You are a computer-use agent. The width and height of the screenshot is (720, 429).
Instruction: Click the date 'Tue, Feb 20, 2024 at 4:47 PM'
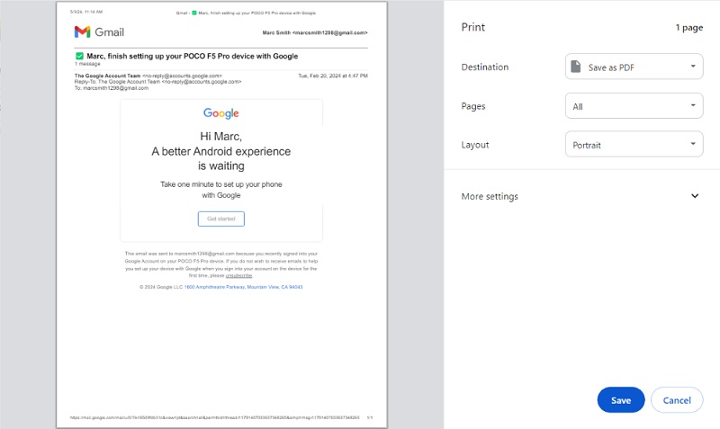[x=333, y=76]
